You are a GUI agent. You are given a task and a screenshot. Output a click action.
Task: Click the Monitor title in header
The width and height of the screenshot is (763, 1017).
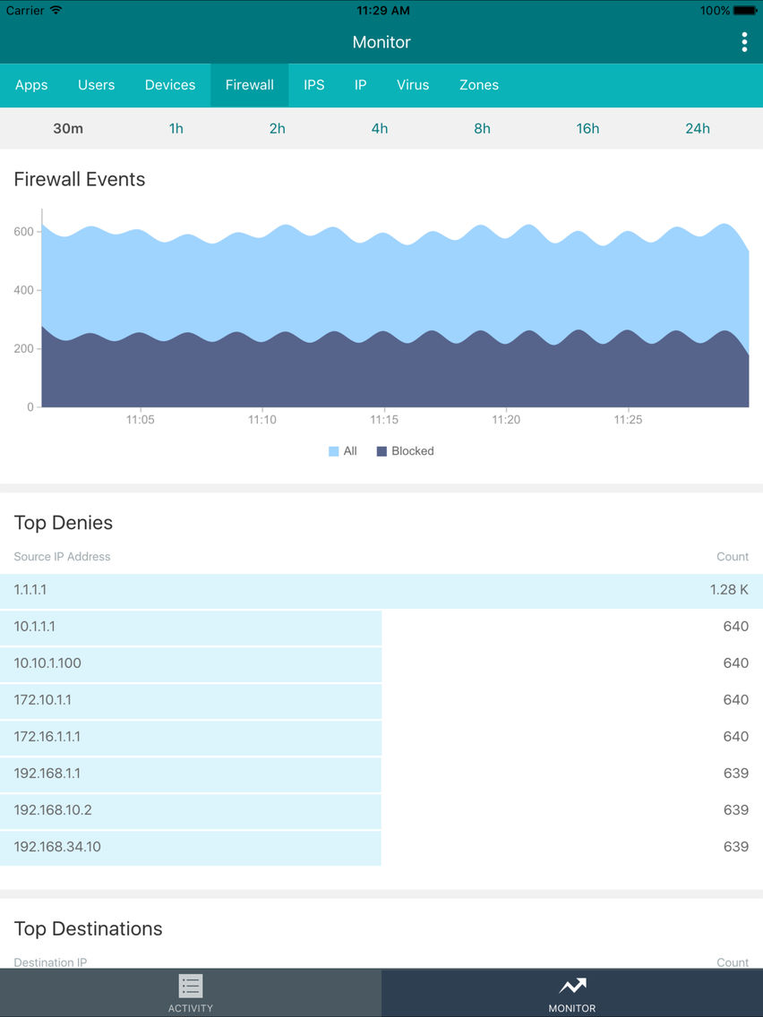coord(381,42)
